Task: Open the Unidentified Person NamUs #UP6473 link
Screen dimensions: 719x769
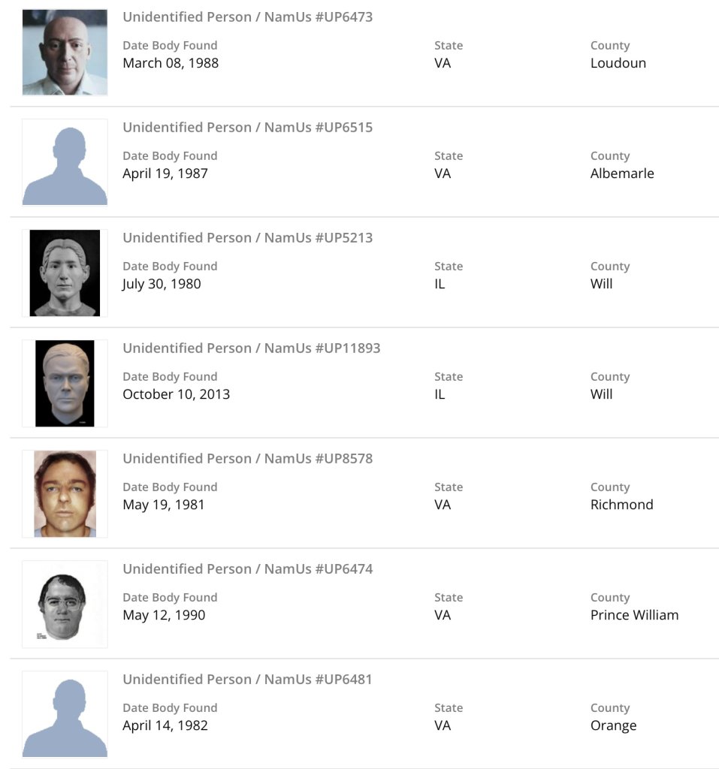Action: (x=247, y=17)
